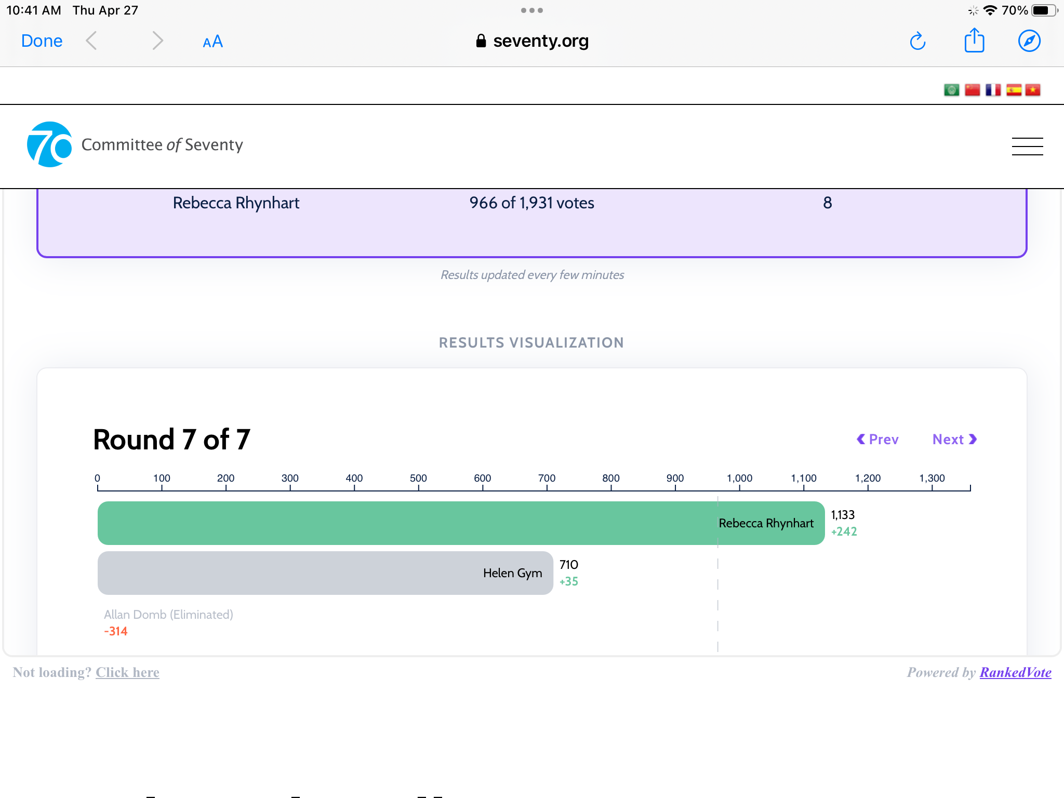Select the Spanish language flag
This screenshot has height=798, width=1064.
(x=1014, y=90)
